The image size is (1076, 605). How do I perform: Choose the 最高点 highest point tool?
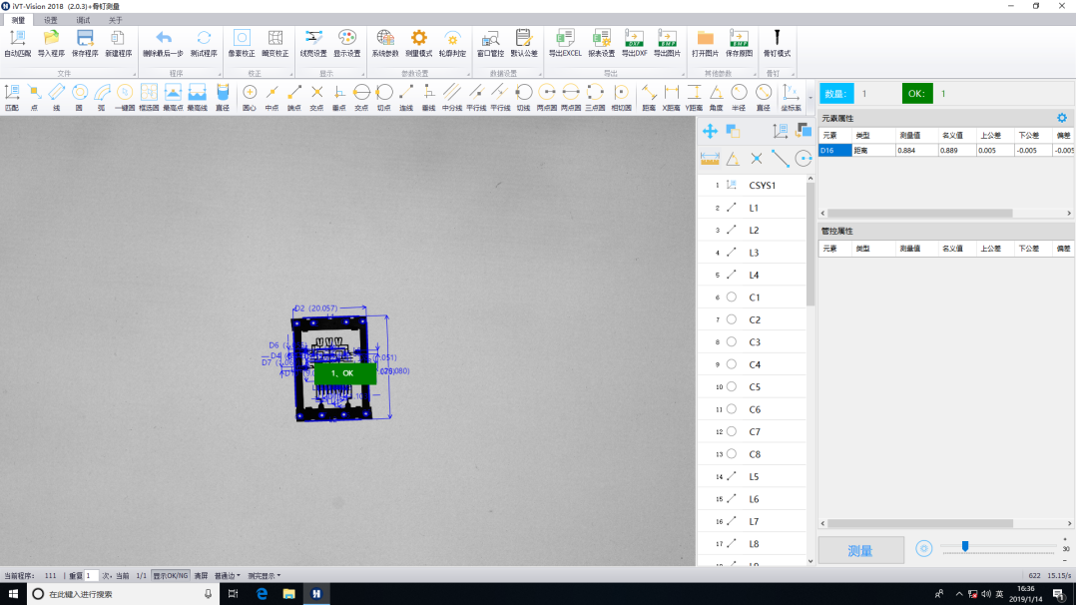[173, 96]
